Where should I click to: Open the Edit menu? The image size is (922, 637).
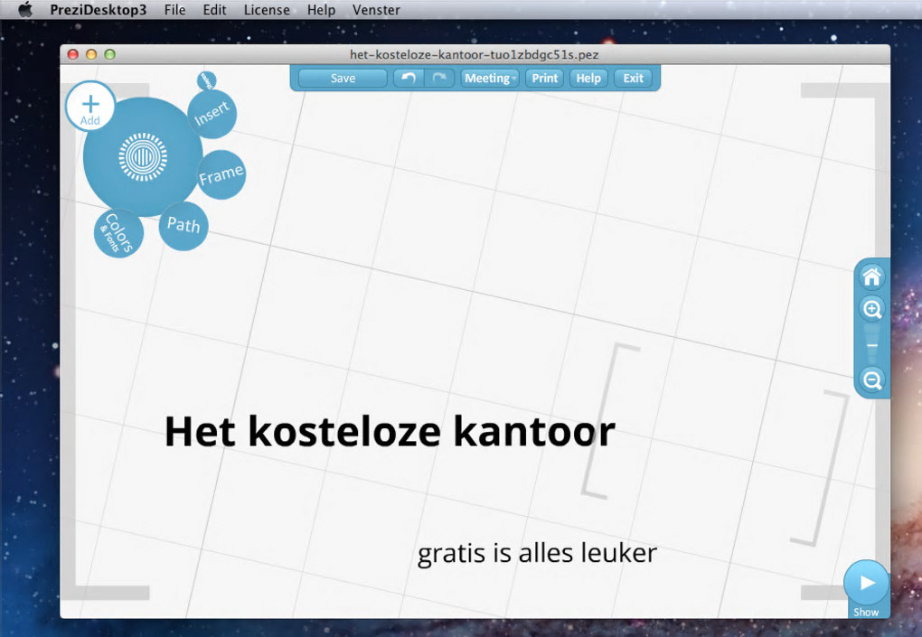point(214,10)
